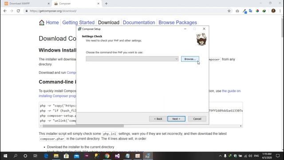Click the address bar URL field

point(127,11)
